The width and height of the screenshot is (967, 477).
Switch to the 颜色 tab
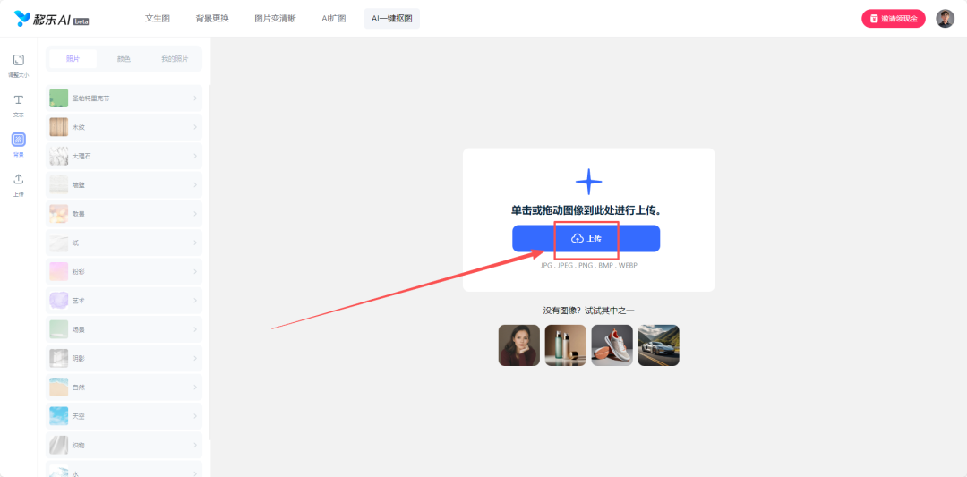pos(124,59)
